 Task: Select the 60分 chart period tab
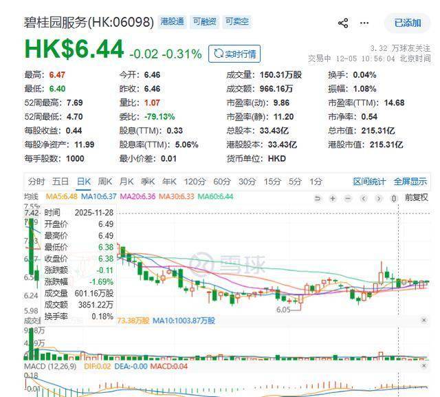click(221, 182)
